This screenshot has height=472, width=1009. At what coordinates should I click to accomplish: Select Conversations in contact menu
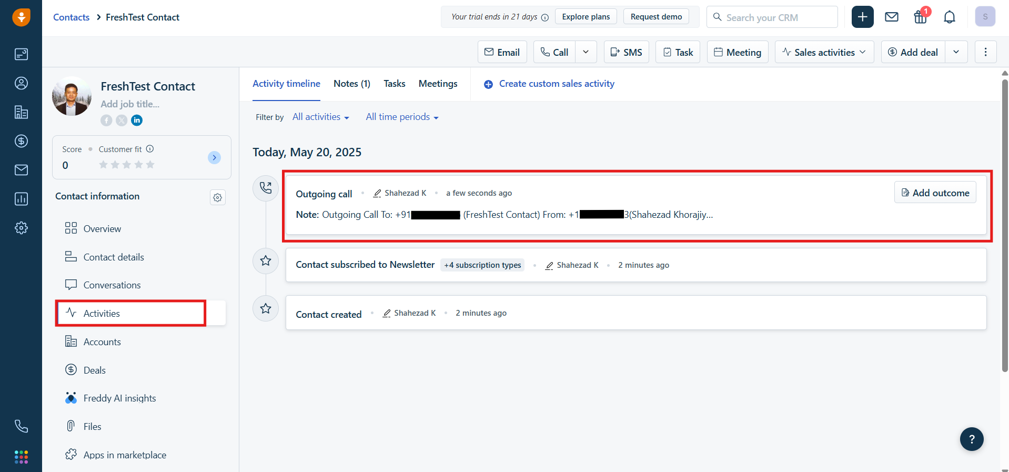pyautogui.click(x=140, y=285)
